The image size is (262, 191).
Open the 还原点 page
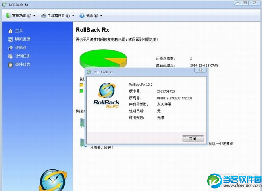tap(21, 48)
